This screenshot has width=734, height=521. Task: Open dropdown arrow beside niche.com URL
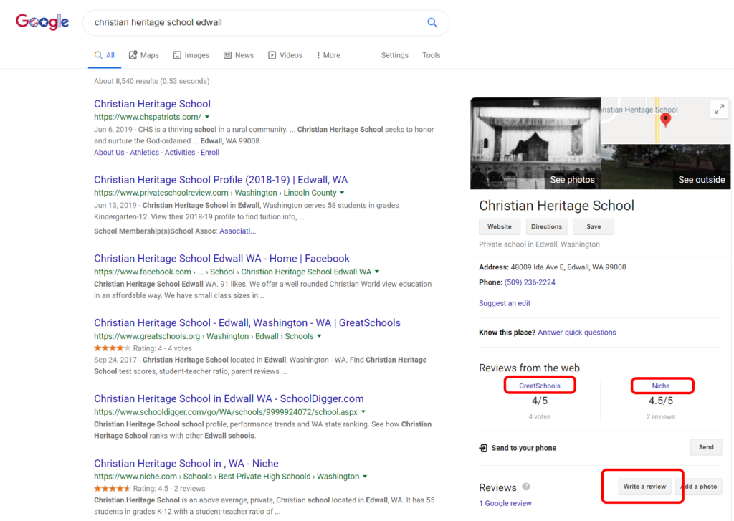[x=365, y=477]
